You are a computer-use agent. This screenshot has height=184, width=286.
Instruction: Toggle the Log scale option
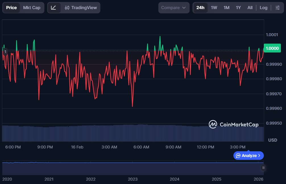(x=263, y=8)
